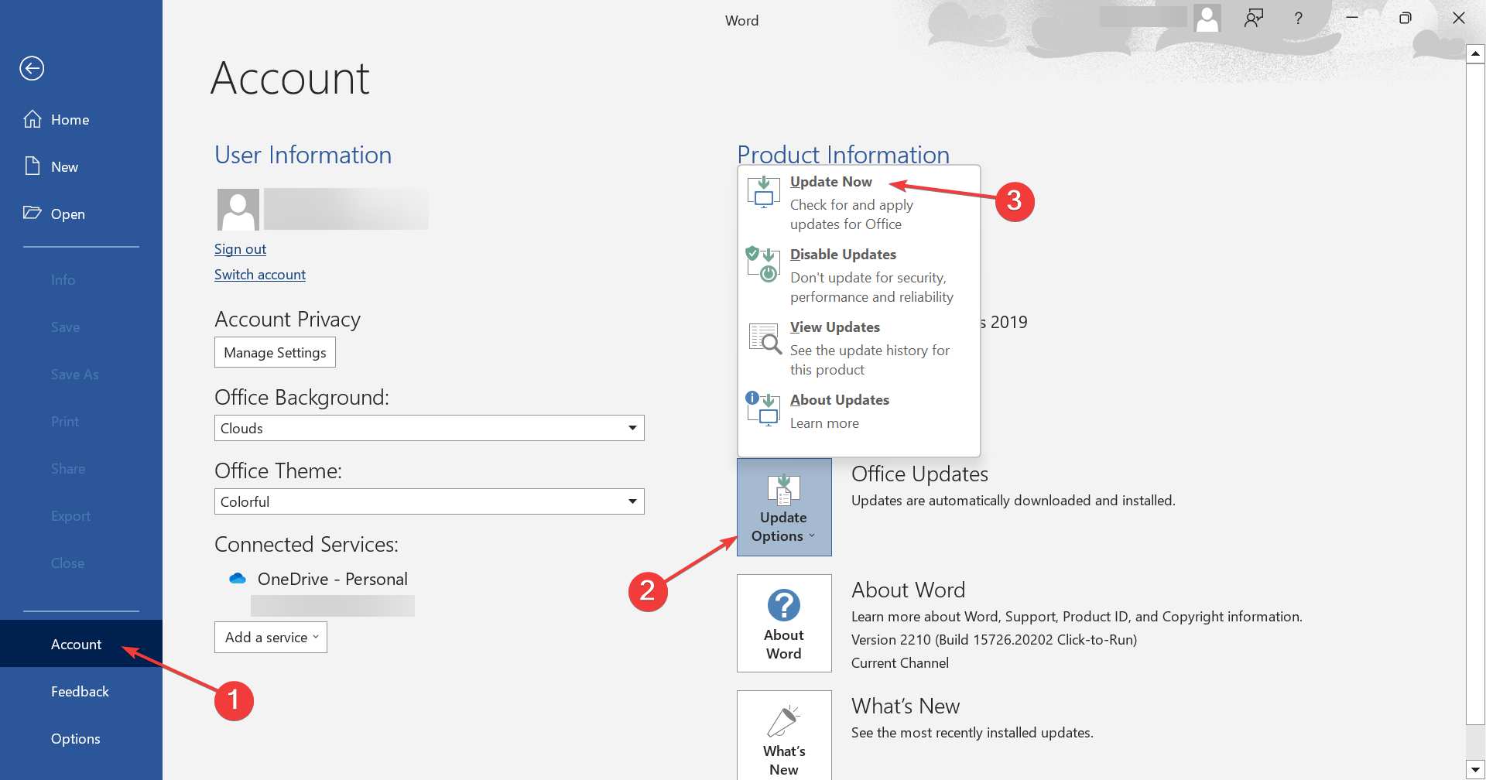Viewport: 1486px width, 780px height.
Task: Open Options in the sidebar
Action: 81,738
